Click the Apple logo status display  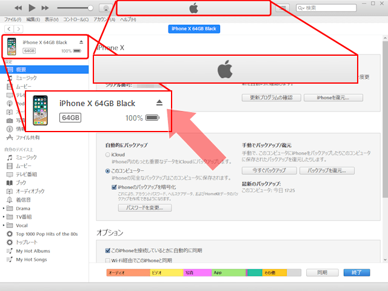pos(193,8)
